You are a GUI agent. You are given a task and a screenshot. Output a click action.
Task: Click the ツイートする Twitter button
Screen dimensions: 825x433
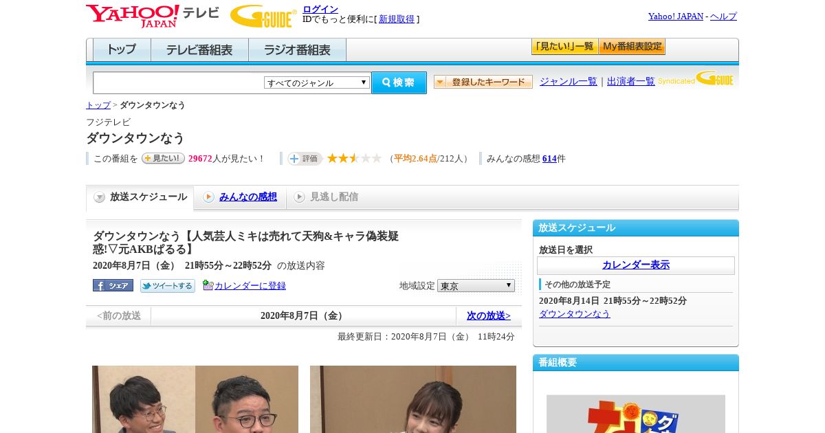168,285
